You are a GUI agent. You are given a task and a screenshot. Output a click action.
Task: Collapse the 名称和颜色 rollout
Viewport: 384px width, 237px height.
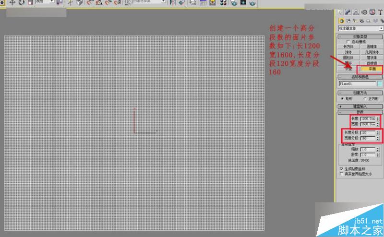[x=360, y=77]
